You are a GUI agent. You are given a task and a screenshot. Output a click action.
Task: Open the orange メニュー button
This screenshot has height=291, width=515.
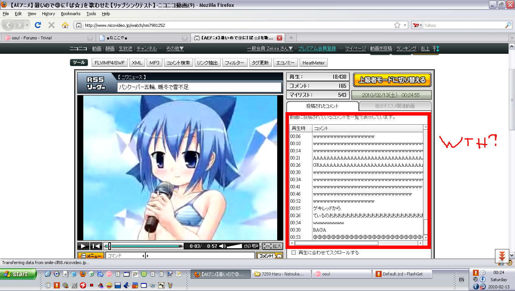[x=91, y=256]
